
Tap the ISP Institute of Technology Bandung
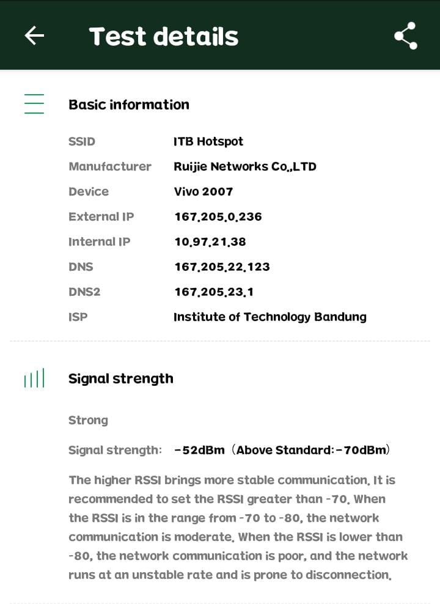[x=270, y=317]
